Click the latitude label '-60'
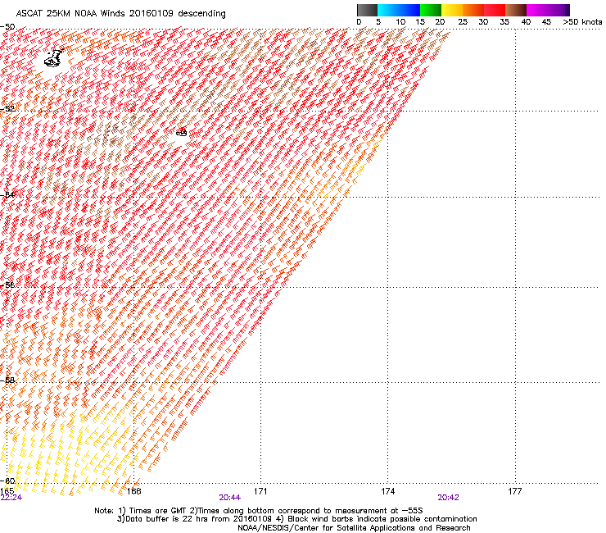The height and width of the screenshot is (533, 606). [x=7, y=481]
